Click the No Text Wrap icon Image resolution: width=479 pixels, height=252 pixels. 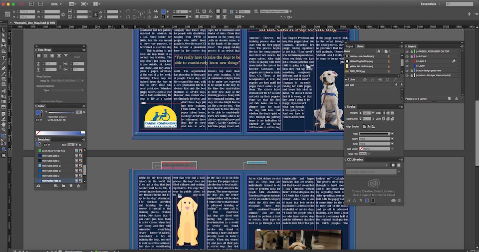(39, 56)
